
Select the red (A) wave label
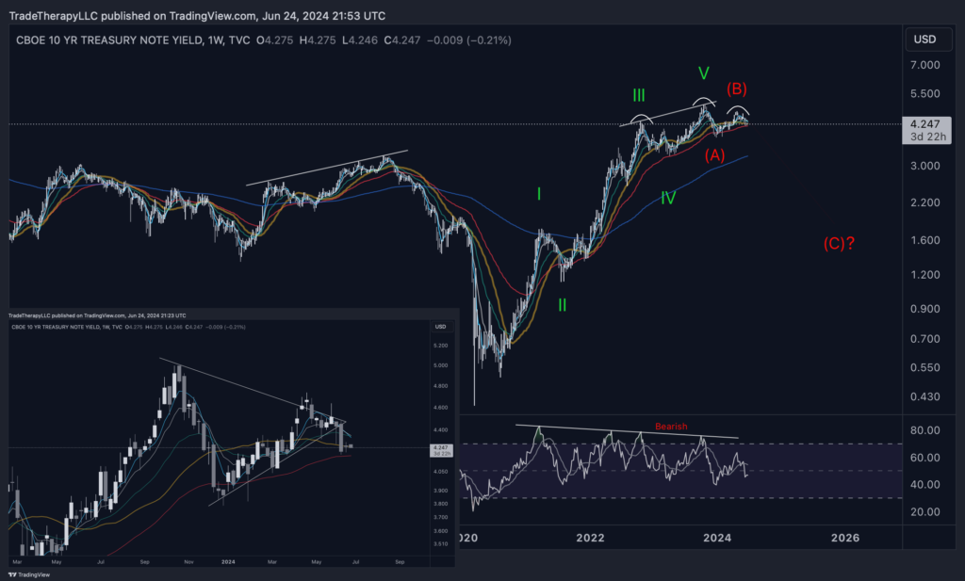[715, 154]
